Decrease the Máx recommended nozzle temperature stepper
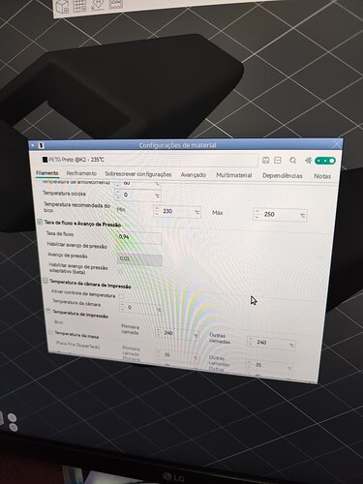The image size is (363, 484). 257,217
